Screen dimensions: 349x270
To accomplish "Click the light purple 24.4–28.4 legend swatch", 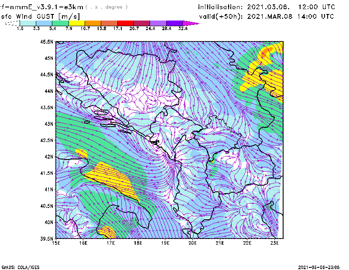I will tap(158, 23).
